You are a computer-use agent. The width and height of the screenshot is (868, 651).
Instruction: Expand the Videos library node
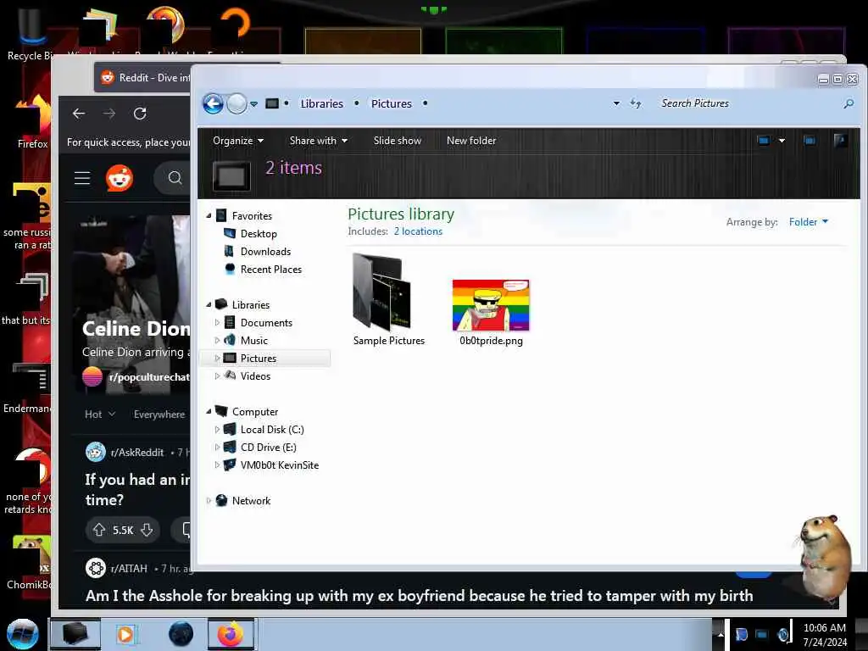coord(217,376)
